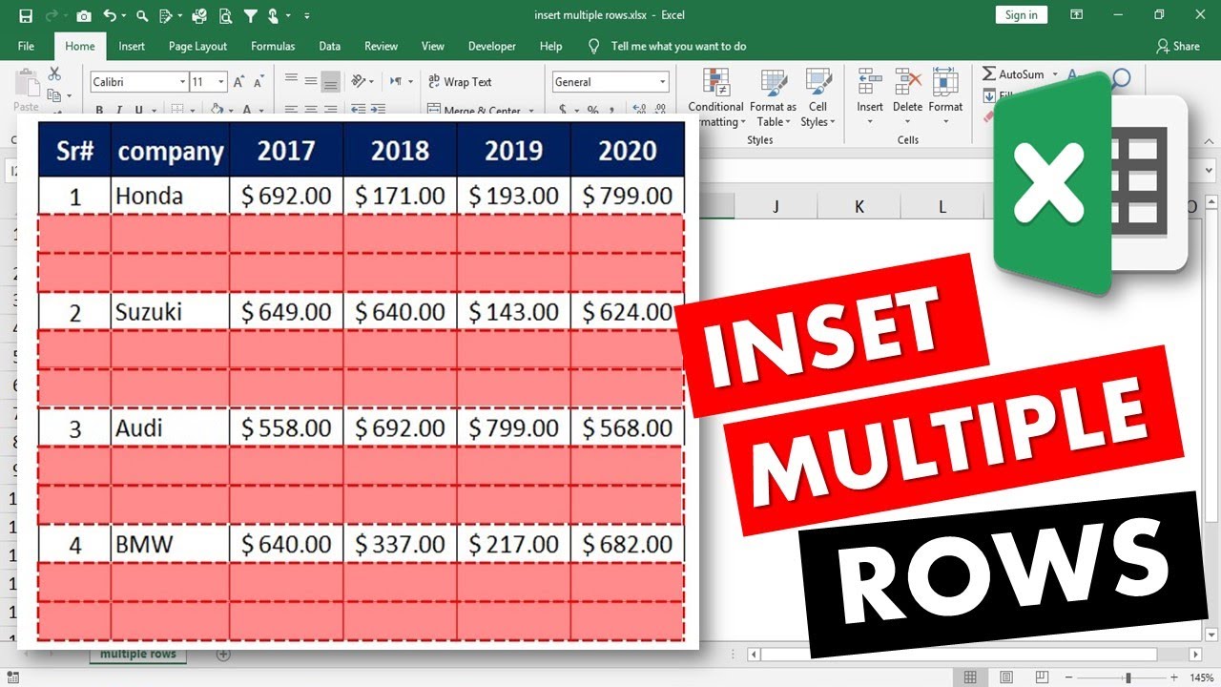The width and height of the screenshot is (1221, 687).
Task: Click the Conditional Formatting icon
Action: (715, 82)
